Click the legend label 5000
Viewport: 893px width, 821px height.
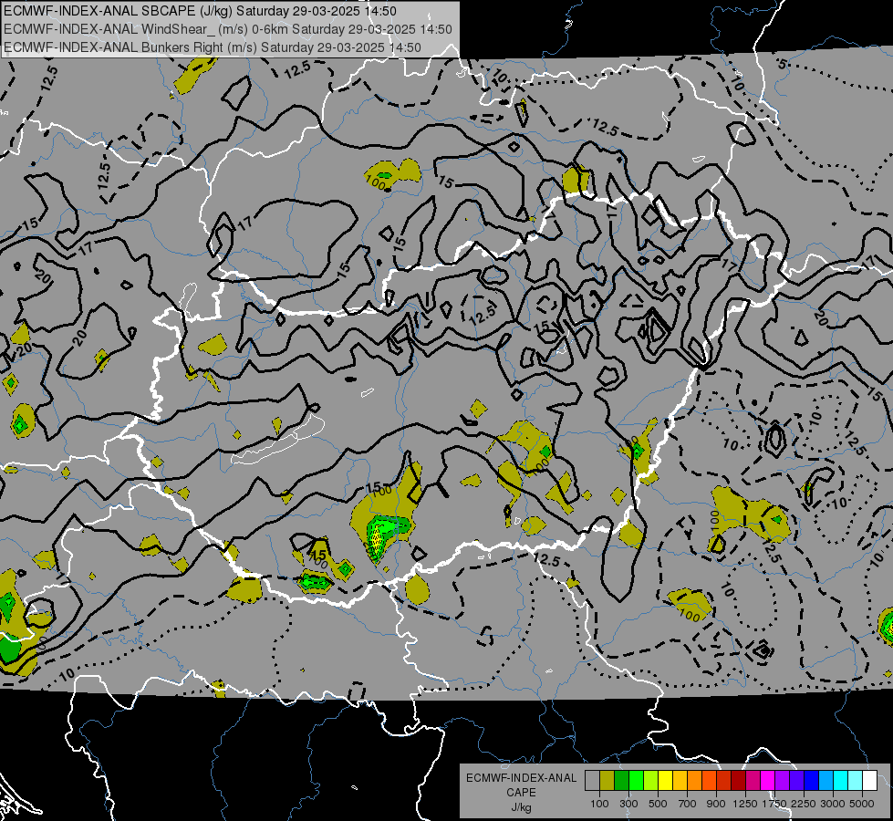coord(862,804)
